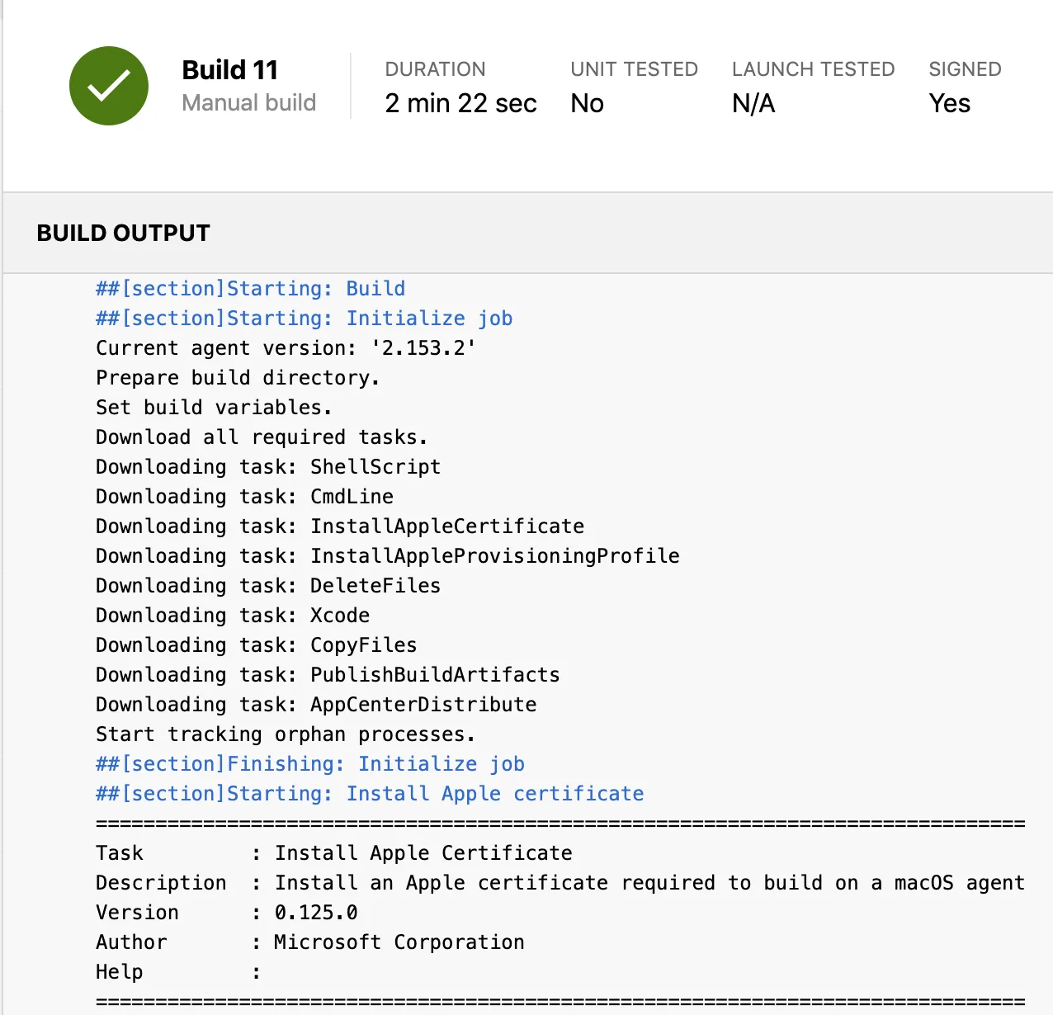Click the 2 min 22 sec duration value
This screenshot has width=1053, height=1015.
460,103
